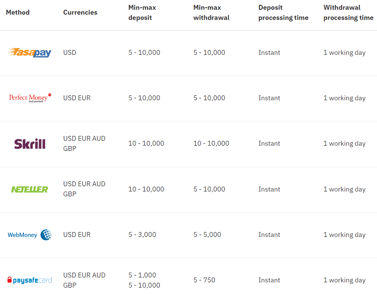
Task: Click the Neteller logo
Action: (30, 189)
